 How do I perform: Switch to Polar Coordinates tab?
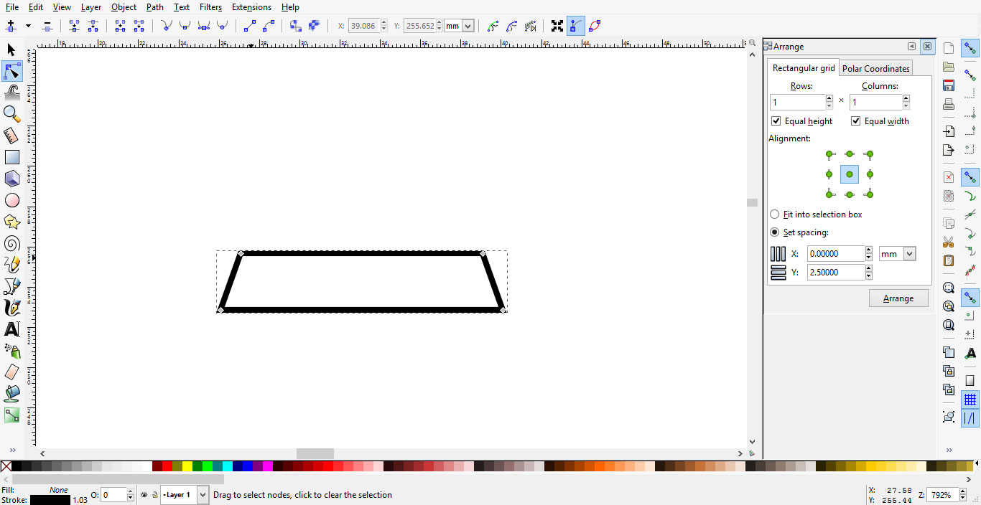[875, 69]
